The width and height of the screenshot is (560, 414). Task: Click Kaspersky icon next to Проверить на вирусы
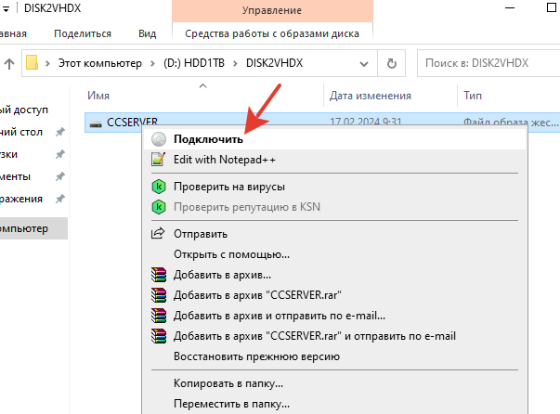159,187
